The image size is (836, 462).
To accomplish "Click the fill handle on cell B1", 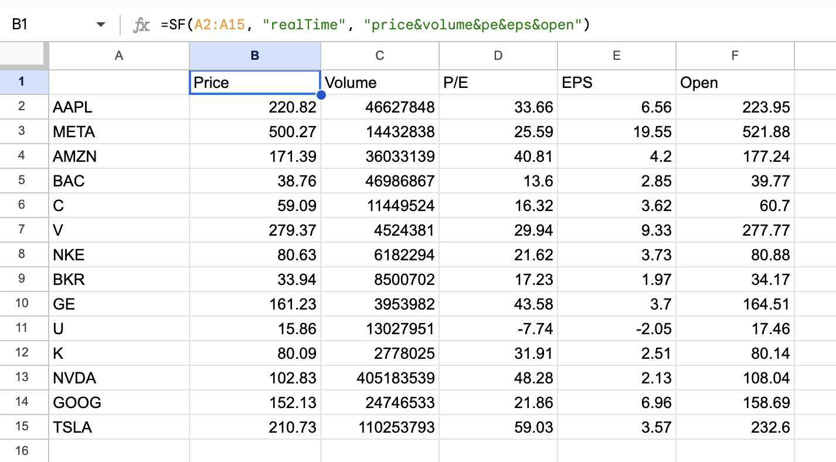I will tap(320, 94).
